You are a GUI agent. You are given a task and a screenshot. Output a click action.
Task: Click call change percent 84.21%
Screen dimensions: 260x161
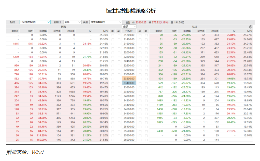click(x=43, y=131)
